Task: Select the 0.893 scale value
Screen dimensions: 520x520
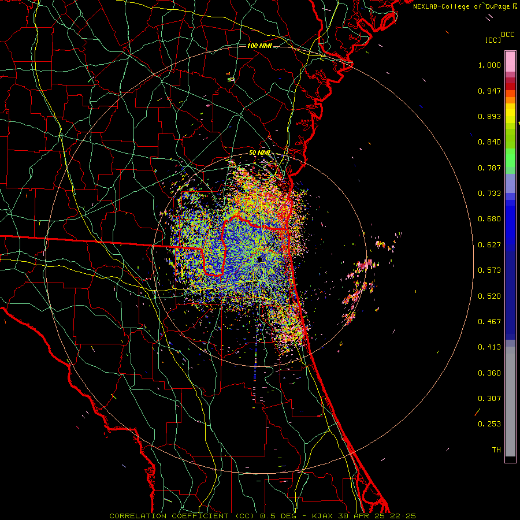Action: tap(489, 116)
